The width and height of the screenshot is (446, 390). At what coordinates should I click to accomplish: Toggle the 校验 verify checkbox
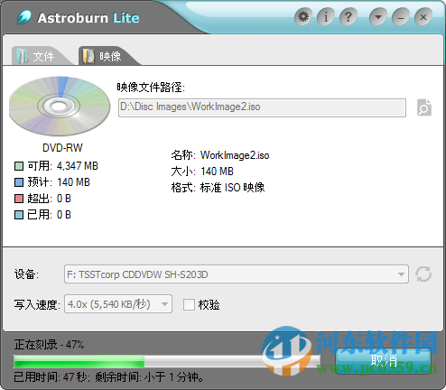(189, 304)
